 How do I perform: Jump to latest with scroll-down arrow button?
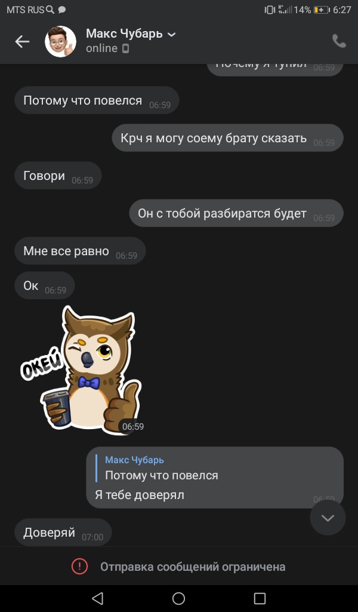coord(328,518)
